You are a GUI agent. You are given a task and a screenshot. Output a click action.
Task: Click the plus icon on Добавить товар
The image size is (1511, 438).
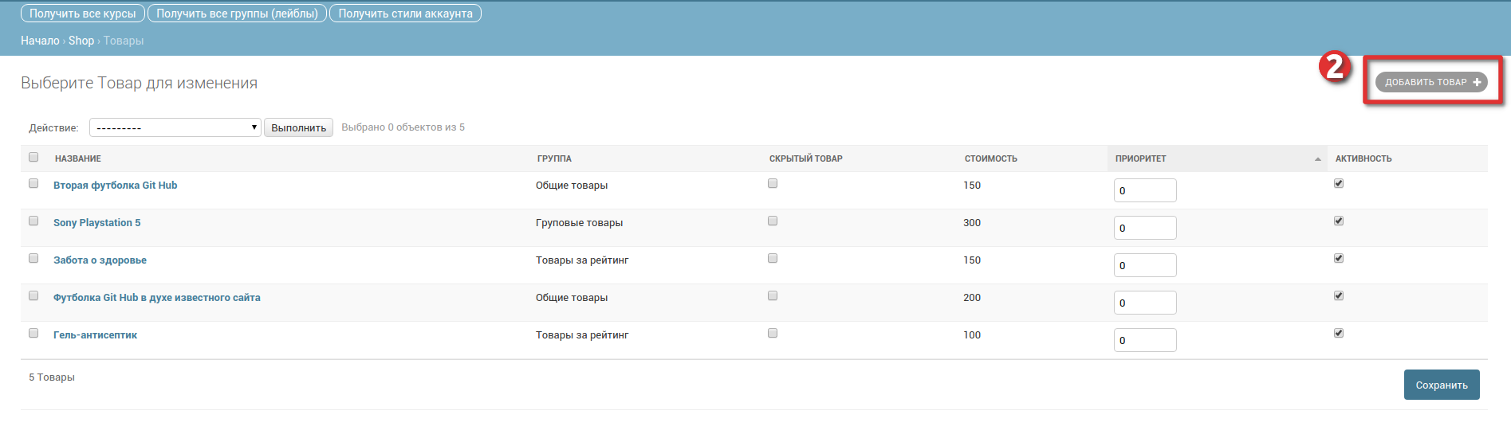tap(1477, 82)
